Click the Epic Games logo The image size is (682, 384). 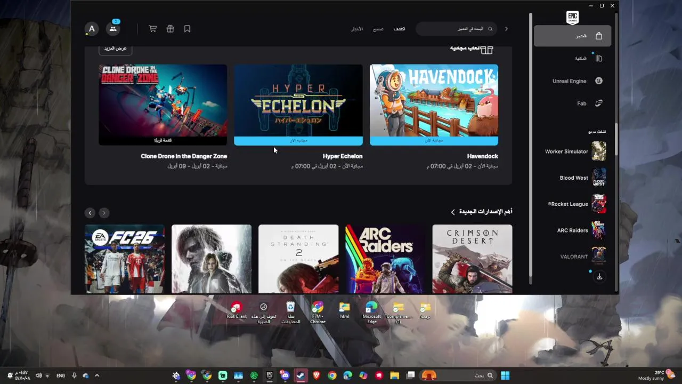tap(572, 17)
